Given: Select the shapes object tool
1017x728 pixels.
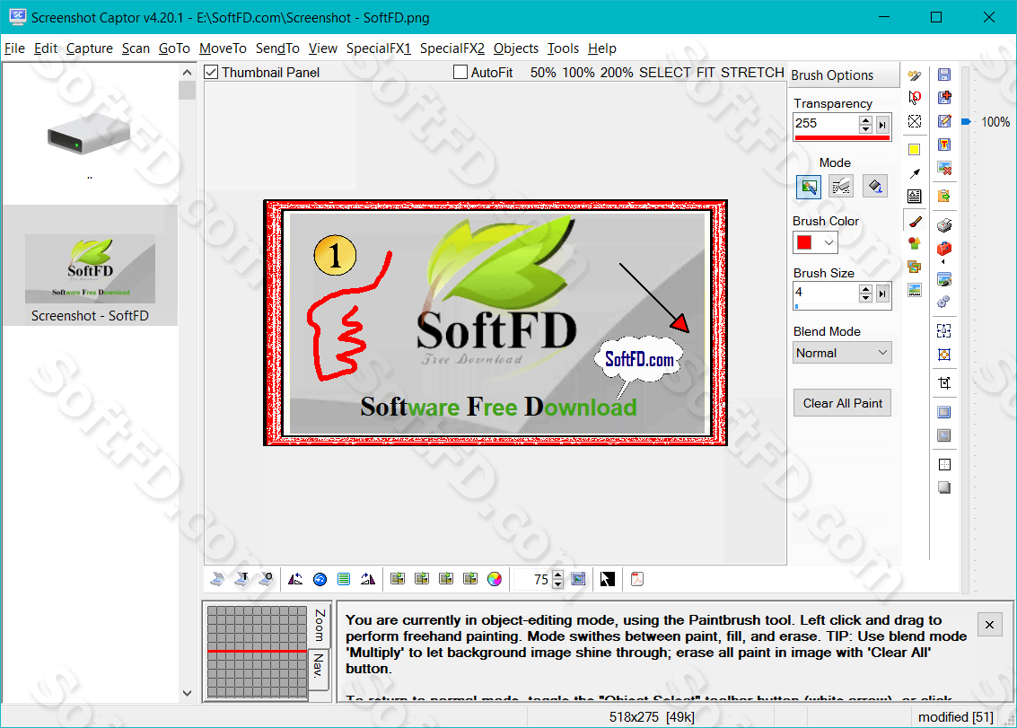Looking at the screenshot, I should (915, 243).
